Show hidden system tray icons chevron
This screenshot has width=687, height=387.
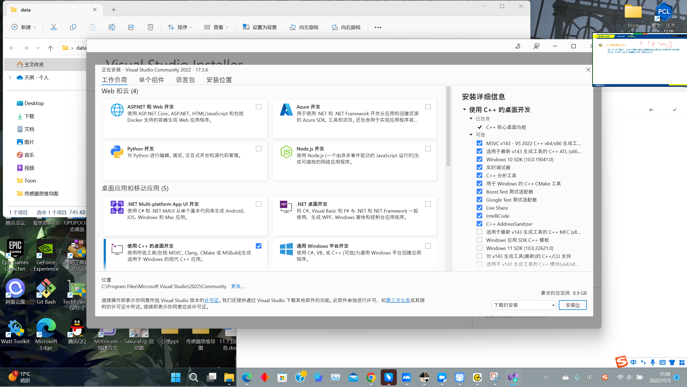point(546,378)
